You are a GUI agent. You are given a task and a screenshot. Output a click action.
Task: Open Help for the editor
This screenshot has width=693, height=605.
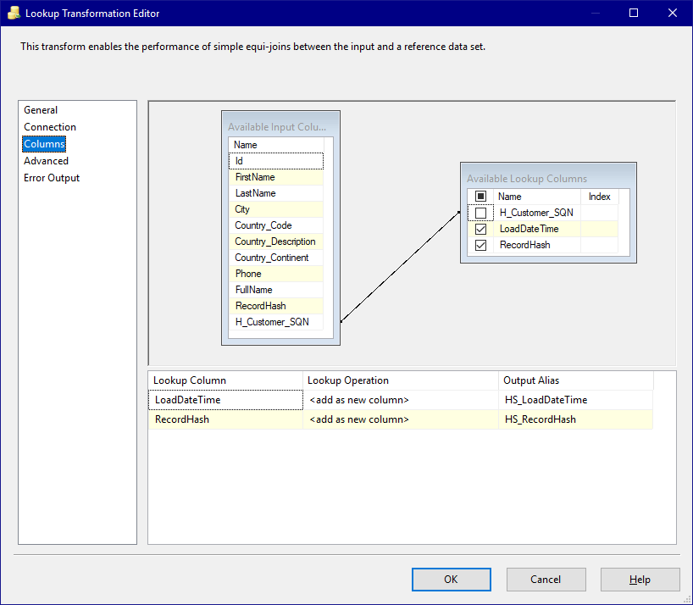(x=640, y=580)
